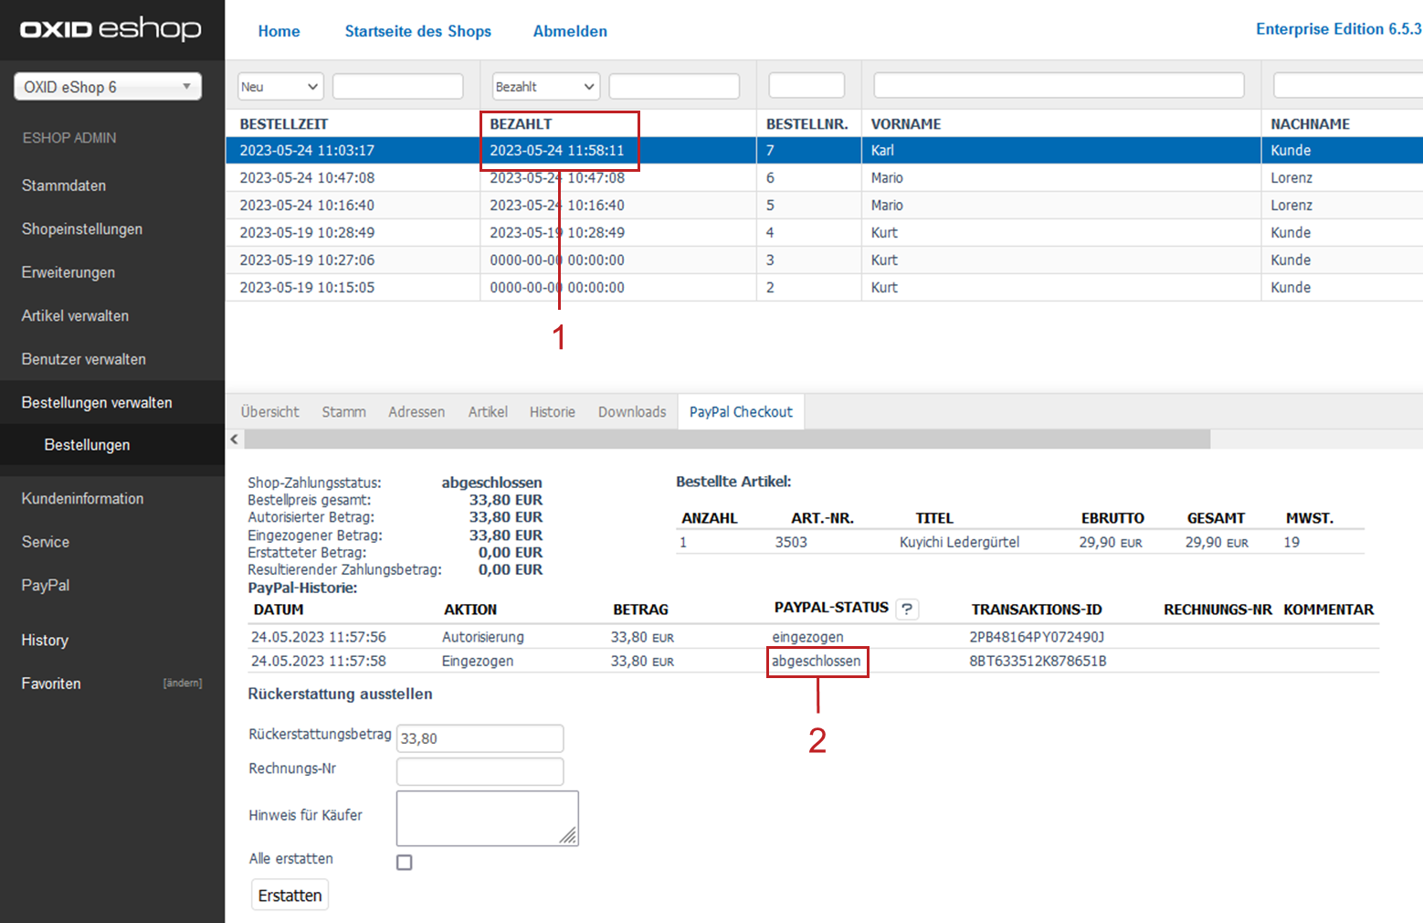
Task: Click the [ändern] link next to Favoriten
Action: [x=183, y=684]
